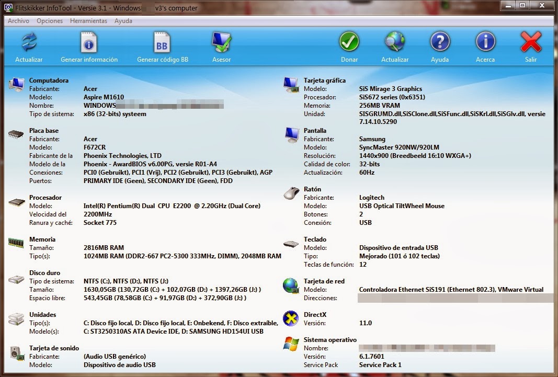Open Ayuda with the question mark icon

tap(440, 42)
